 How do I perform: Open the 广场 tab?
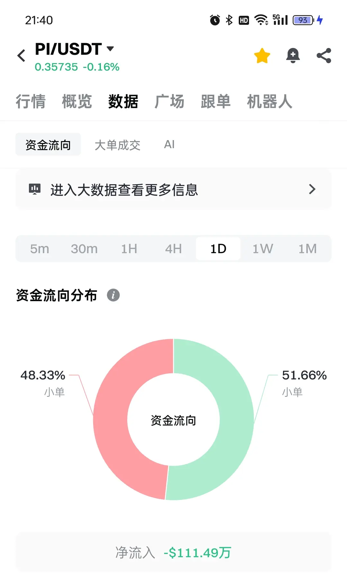point(169,101)
